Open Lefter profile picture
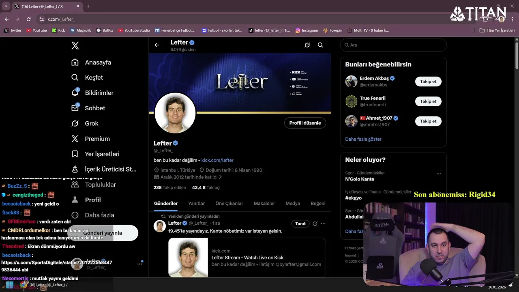Screen dimensions: 519x292 [175, 113]
